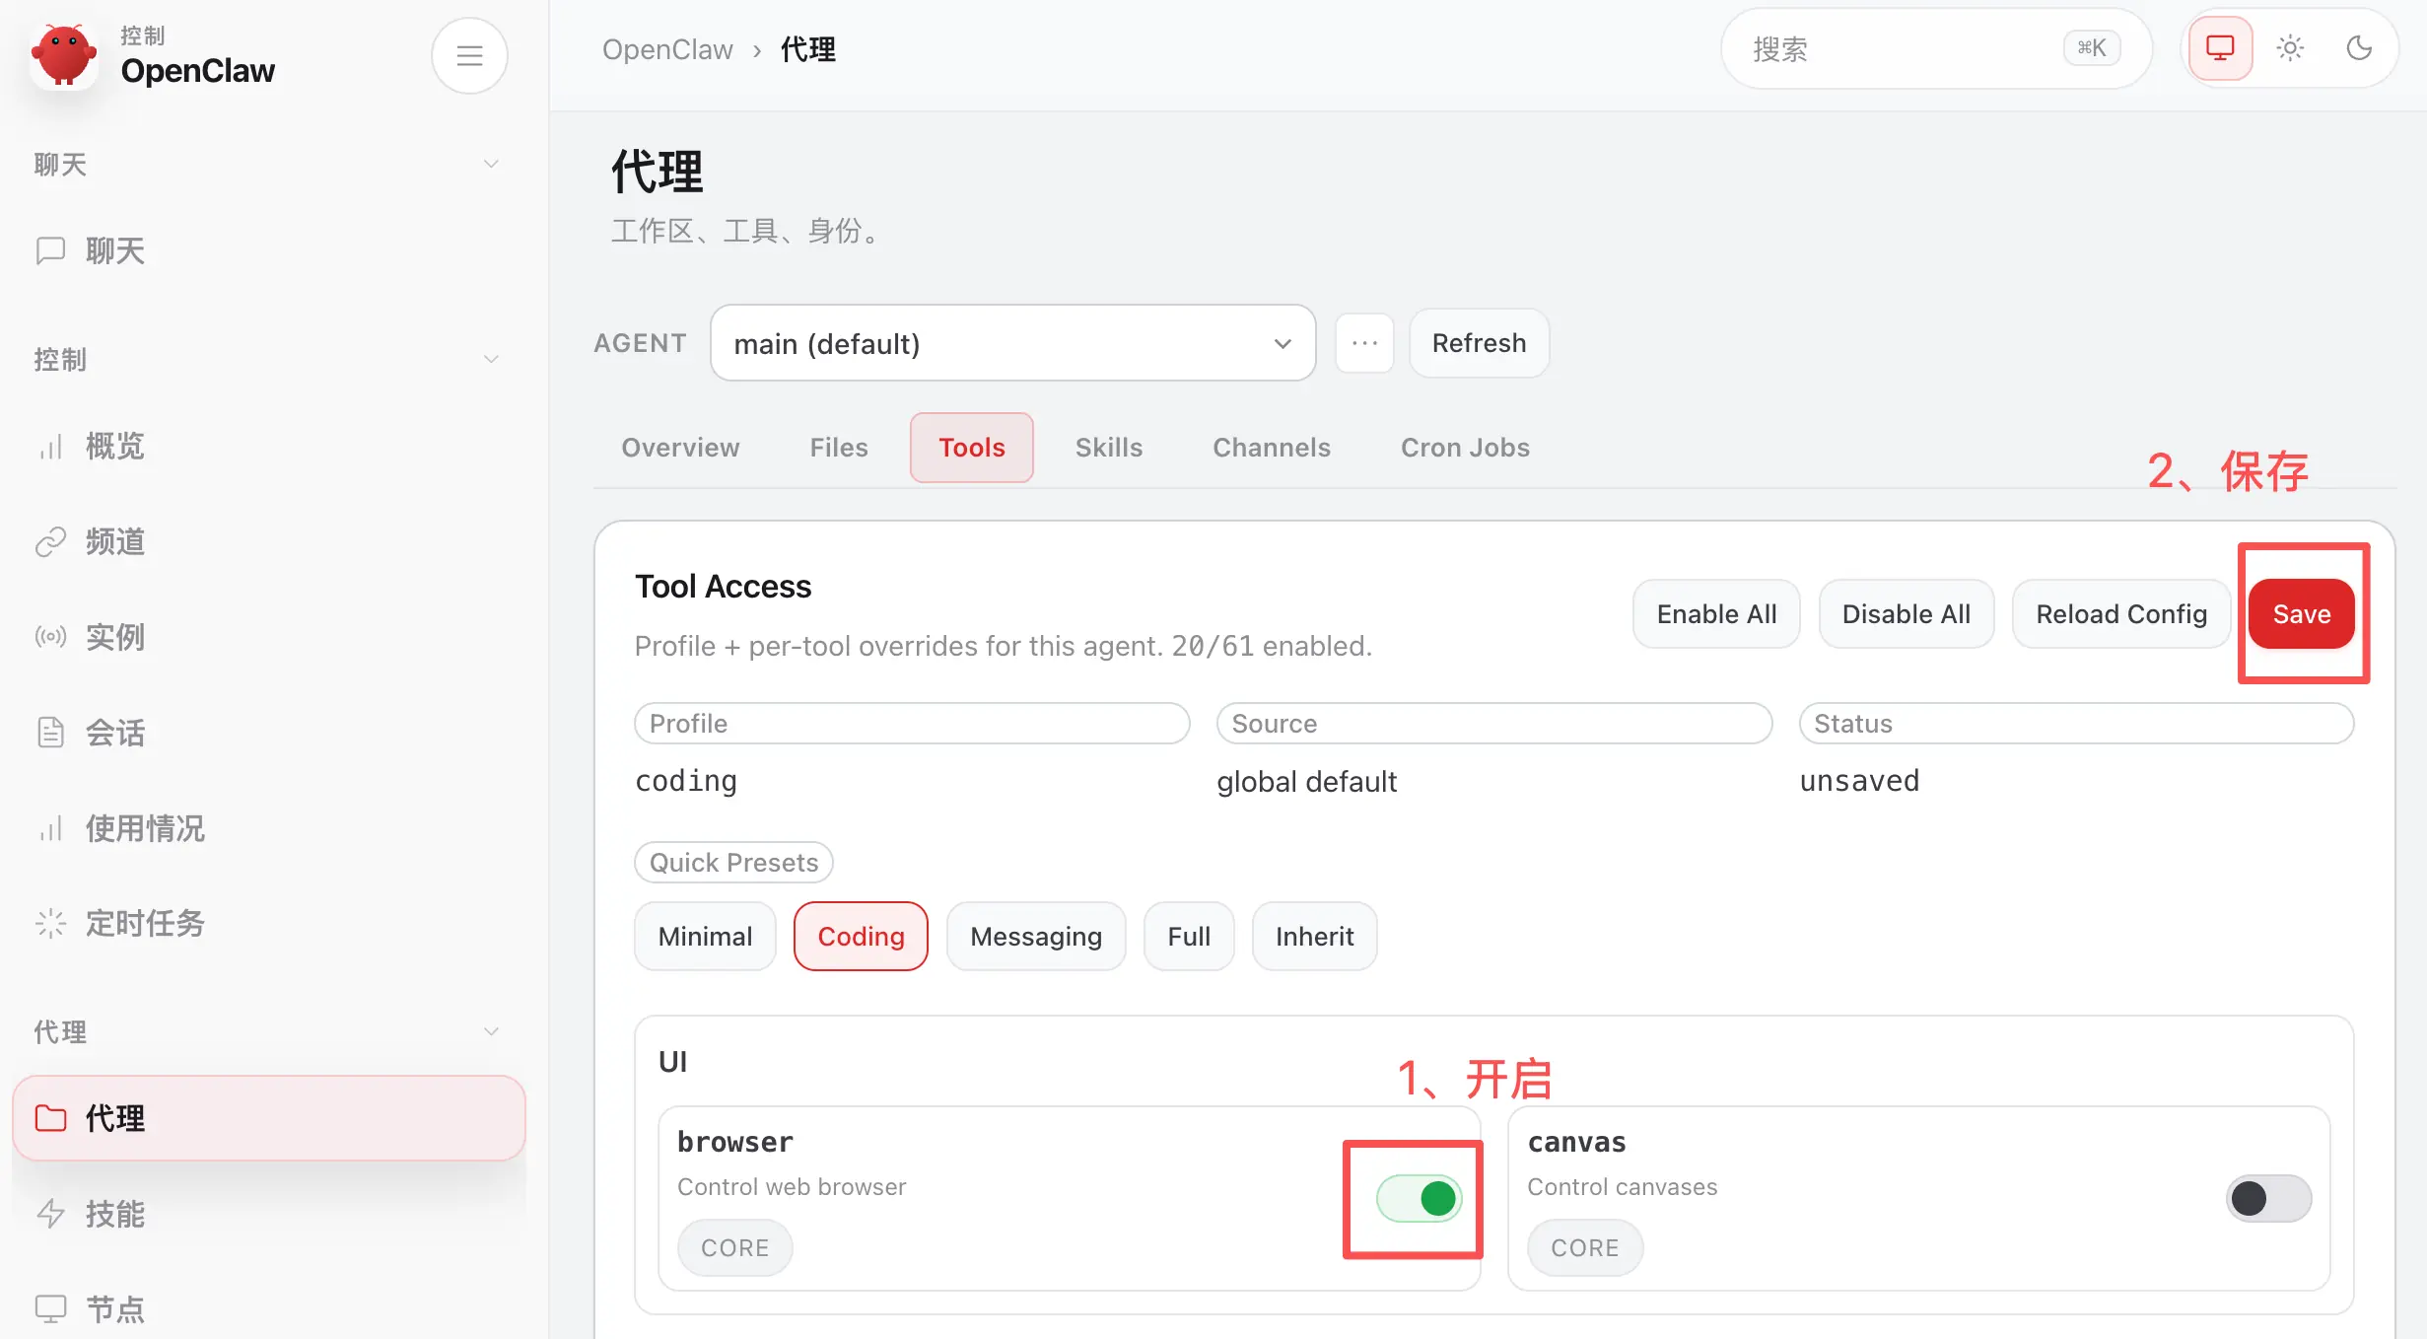The height and width of the screenshot is (1339, 2427).
Task: Select the Minimal quick preset
Action: point(705,936)
